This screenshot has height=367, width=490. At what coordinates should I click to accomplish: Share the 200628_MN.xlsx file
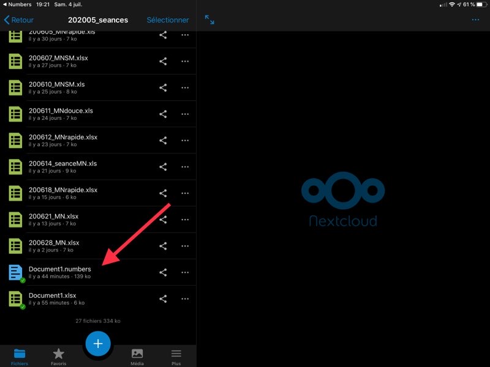163,246
